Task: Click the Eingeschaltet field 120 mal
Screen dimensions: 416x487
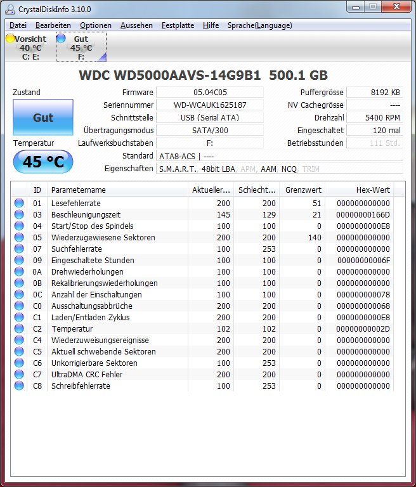Action: click(375, 131)
